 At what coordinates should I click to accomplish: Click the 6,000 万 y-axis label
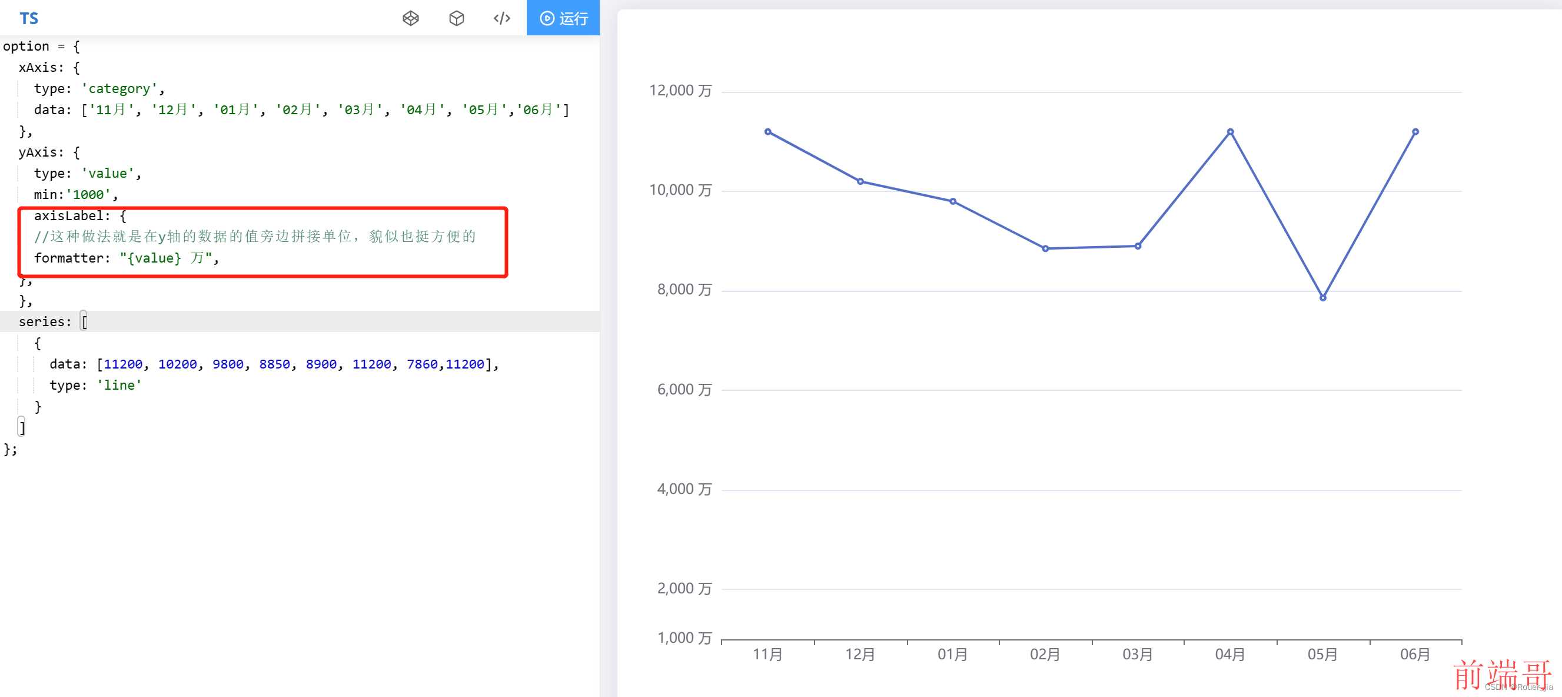[684, 390]
